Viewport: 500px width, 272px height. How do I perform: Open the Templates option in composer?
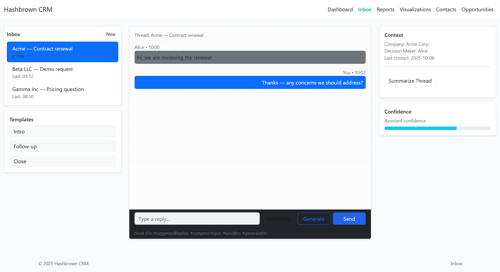[278, 219]
